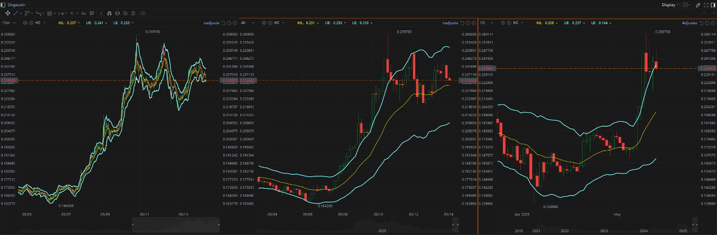Select the projection measurement tool
Image resolution: width=717 pixels, height=235 pixels.
coord(50,13)
